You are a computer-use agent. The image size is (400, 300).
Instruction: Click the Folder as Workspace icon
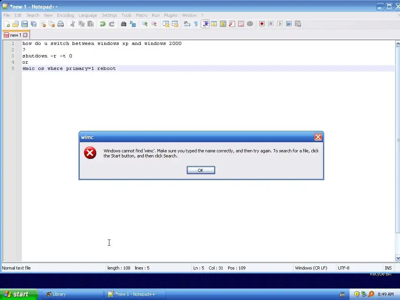click(x=241, y=24)
